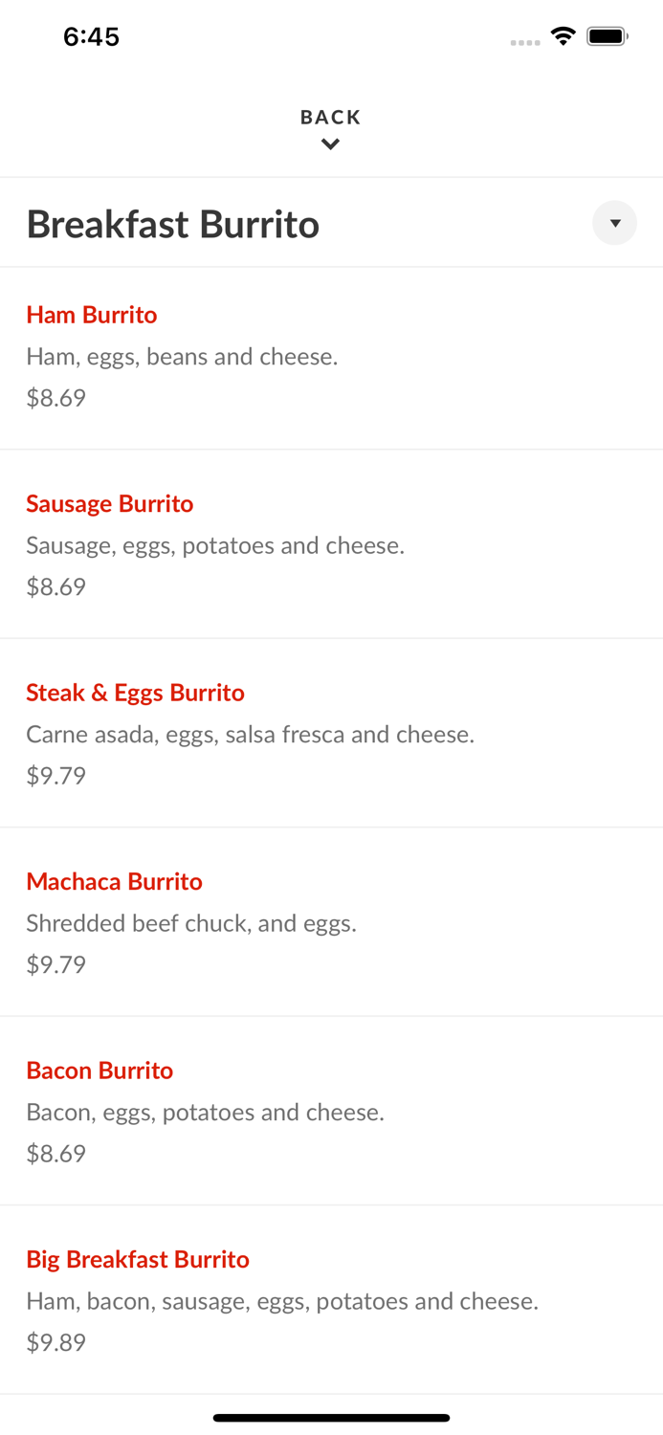Select the Bacon Burrito item
This screenshot has width=663, height=1435.
(99, 1070)
